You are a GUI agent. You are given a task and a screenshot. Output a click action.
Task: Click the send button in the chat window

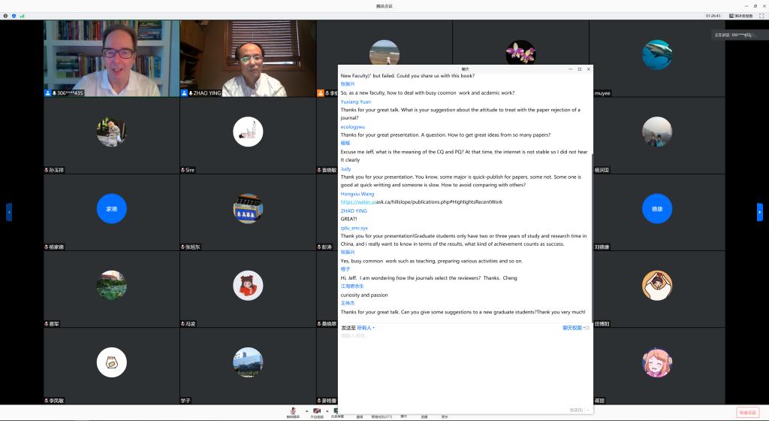(x=576, y=410)
